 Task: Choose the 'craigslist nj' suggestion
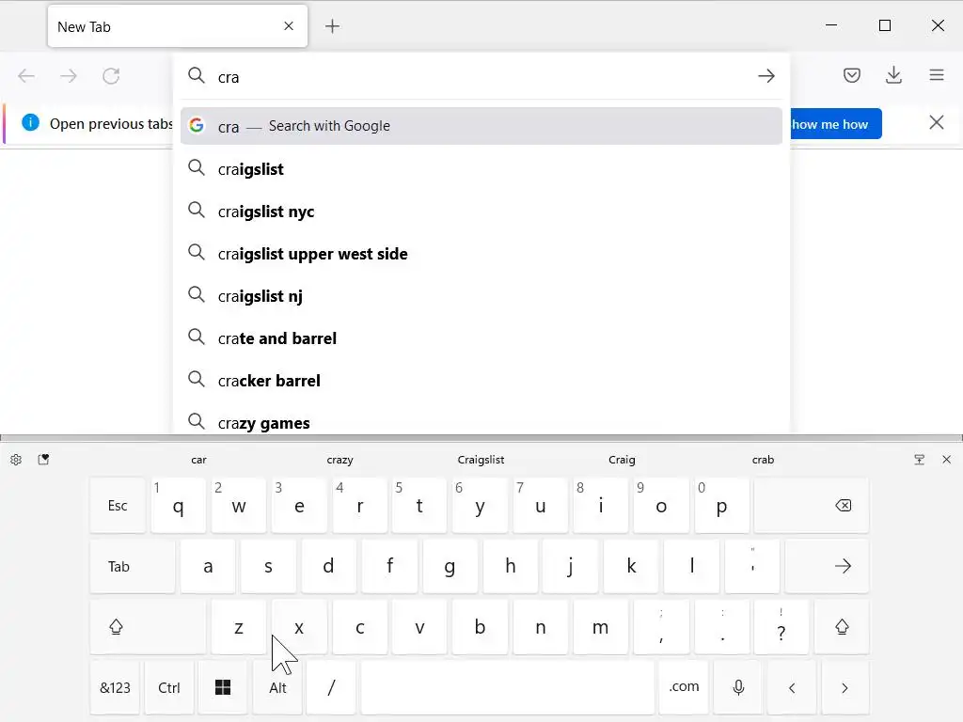coord(481,296)
